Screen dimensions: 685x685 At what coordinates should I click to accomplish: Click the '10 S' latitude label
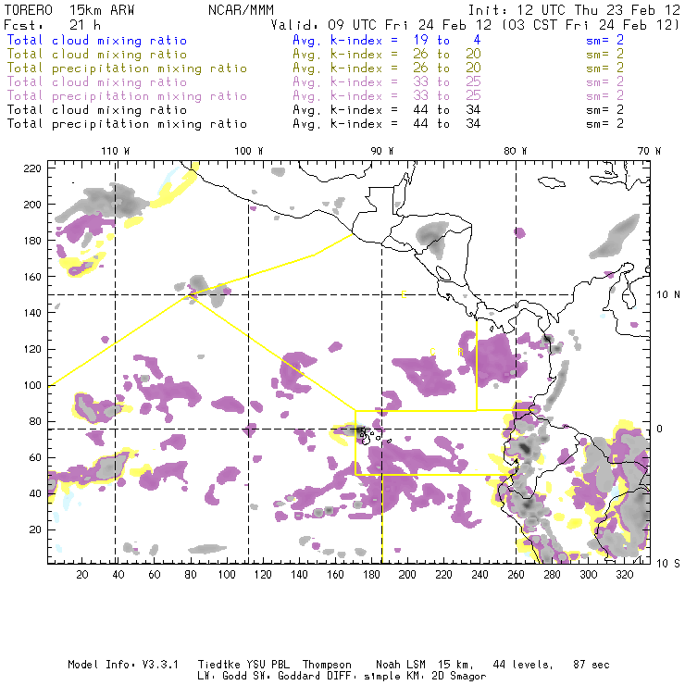point(668,564)
